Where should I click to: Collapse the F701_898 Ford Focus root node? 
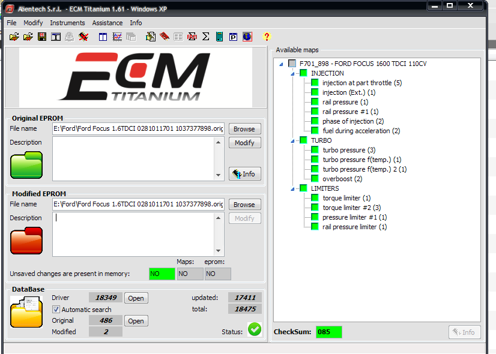(281, 64)
